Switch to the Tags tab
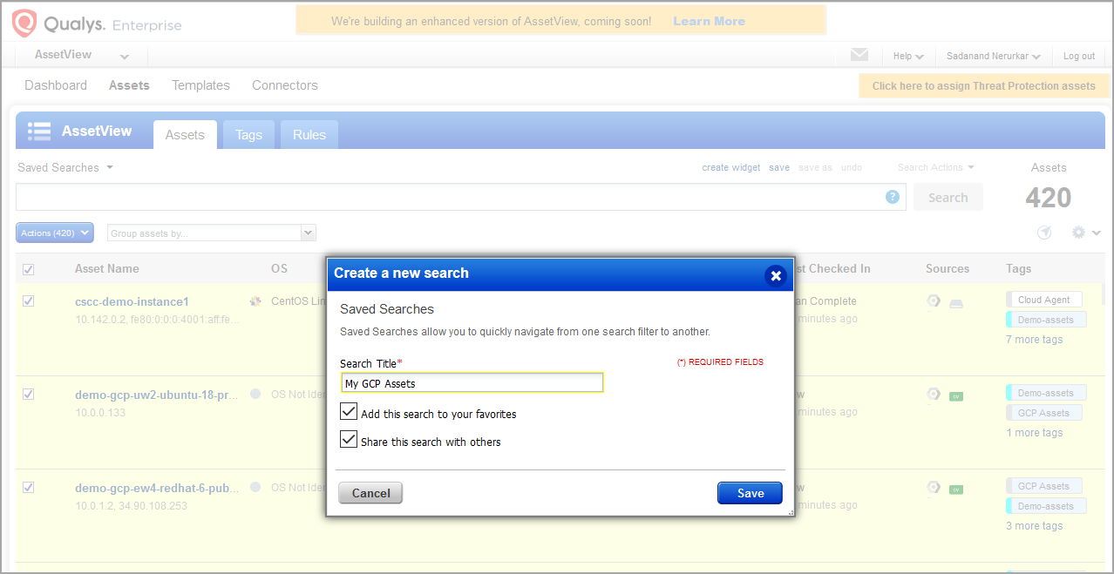This screenshot has height=574, width=1114. tap(248, 135)
